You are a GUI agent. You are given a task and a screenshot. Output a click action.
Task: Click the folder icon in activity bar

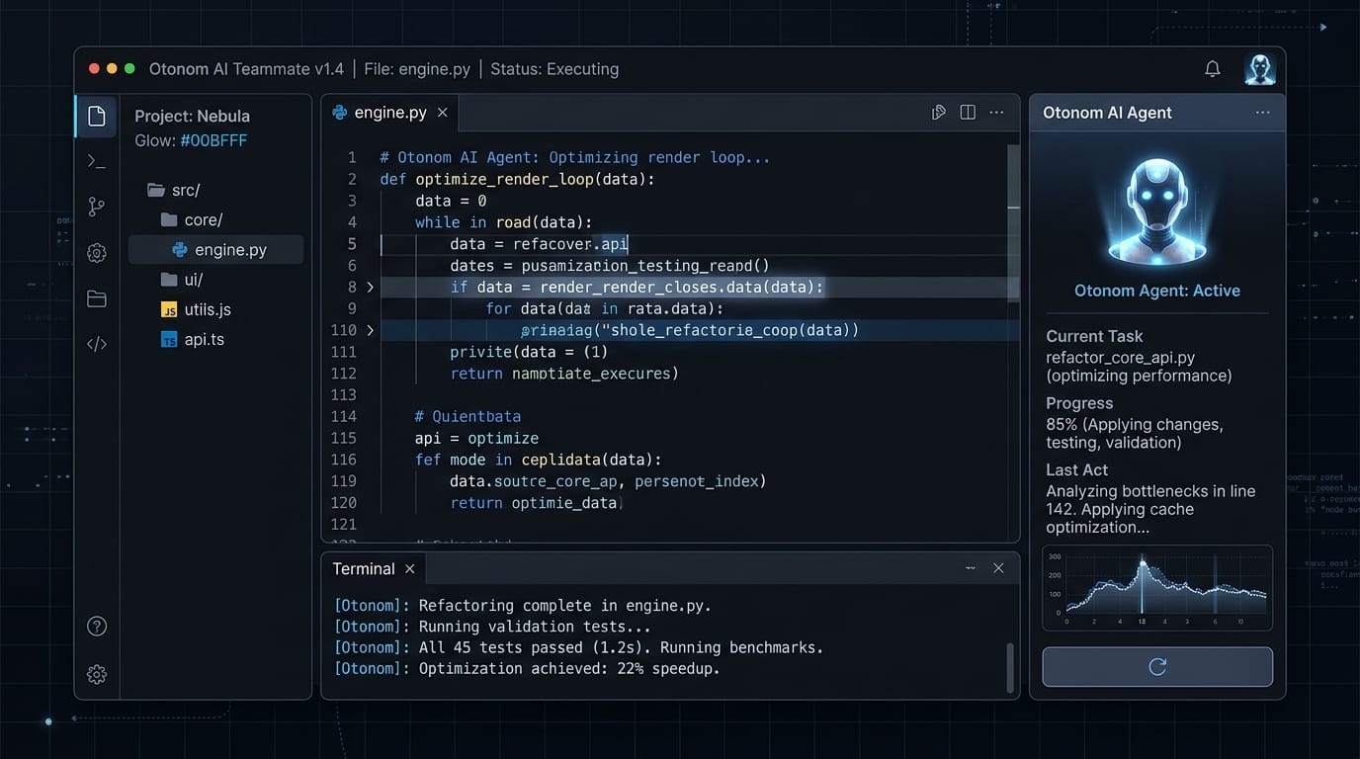pyautogui.click(x=96, y=298)
